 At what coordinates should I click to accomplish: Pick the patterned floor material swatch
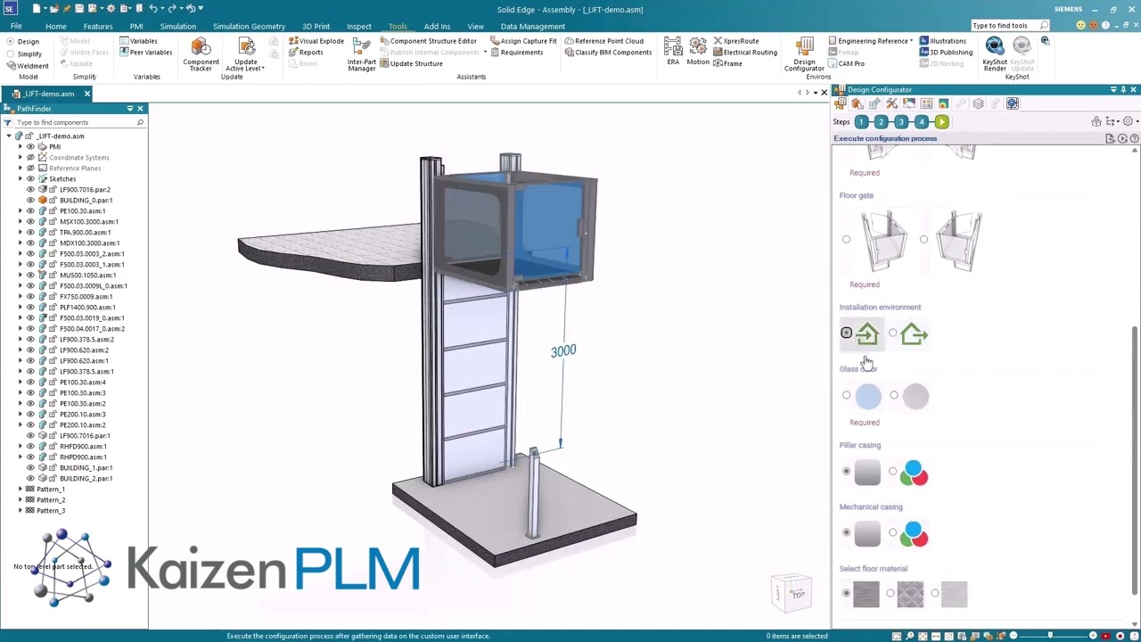(x=910, y=595)
